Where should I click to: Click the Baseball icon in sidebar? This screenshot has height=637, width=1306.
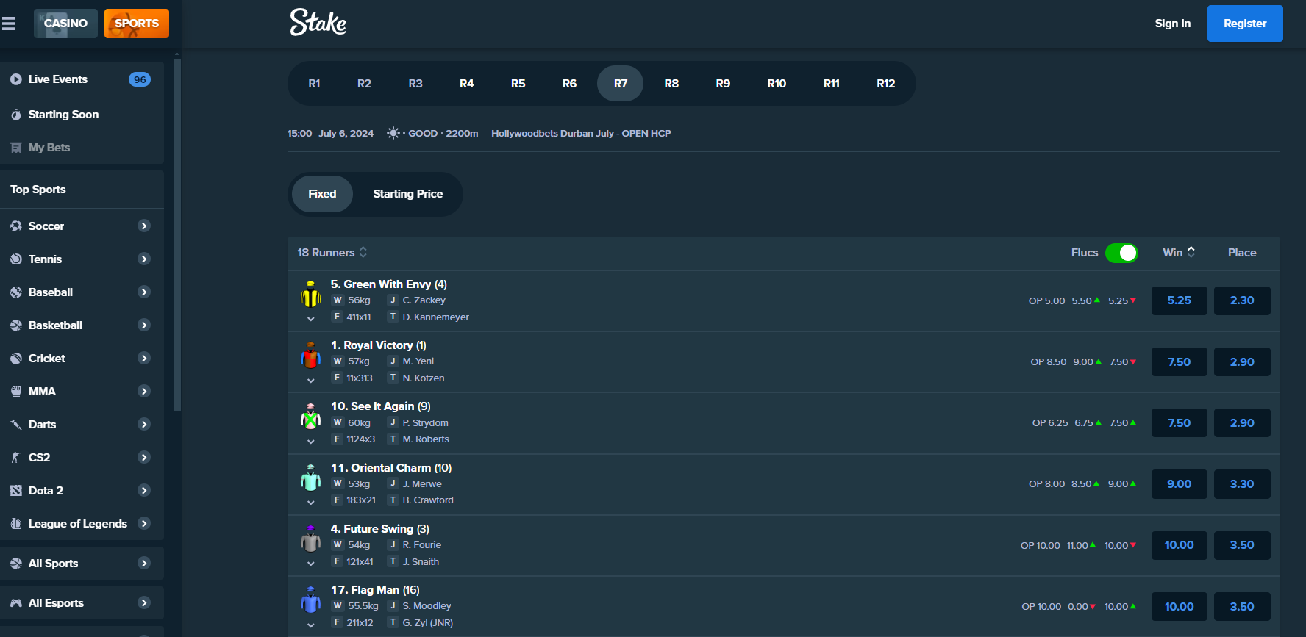16,292
